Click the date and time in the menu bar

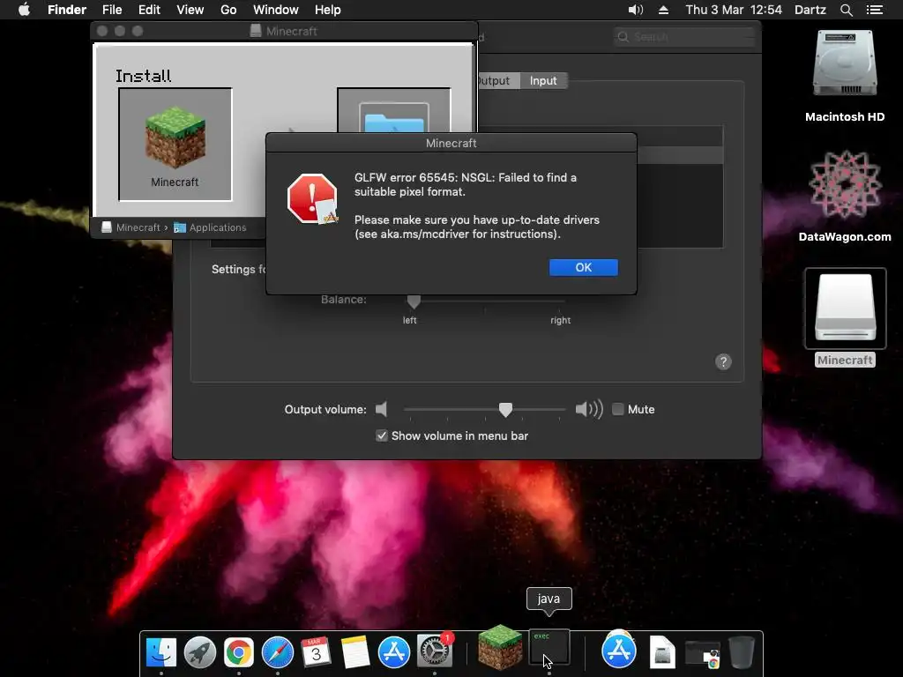(734, 10)
